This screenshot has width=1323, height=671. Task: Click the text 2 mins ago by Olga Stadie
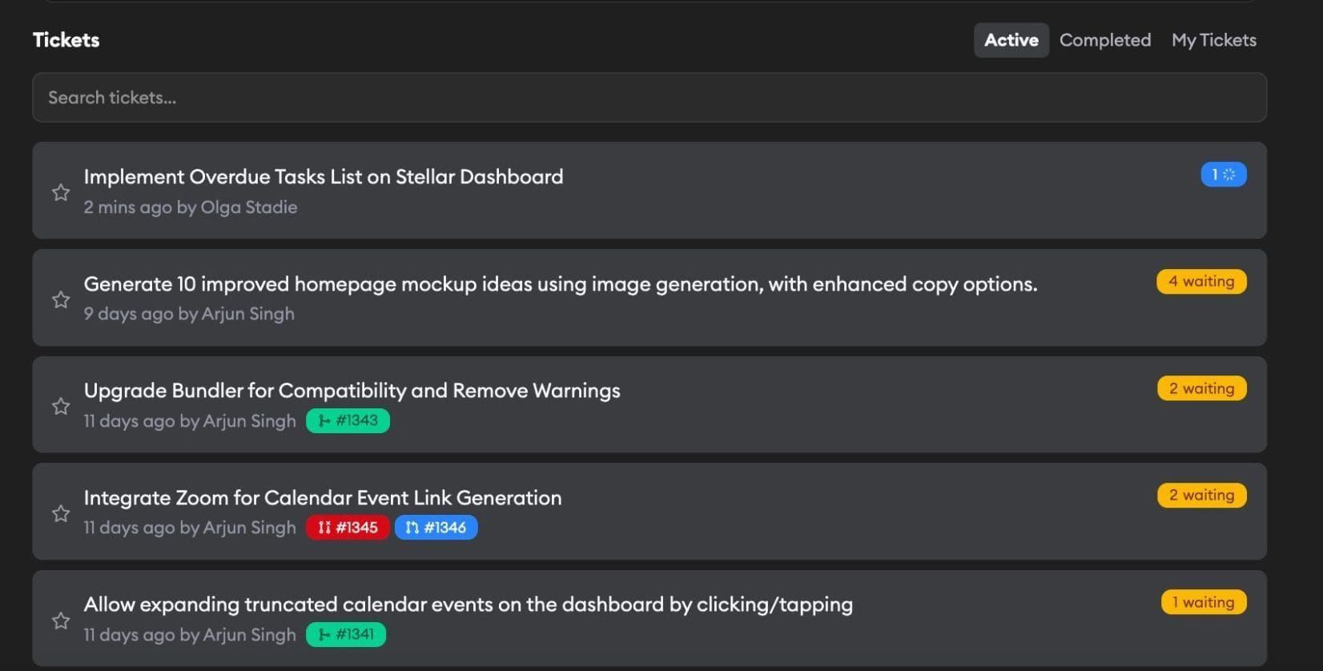[x=191, y=207]
